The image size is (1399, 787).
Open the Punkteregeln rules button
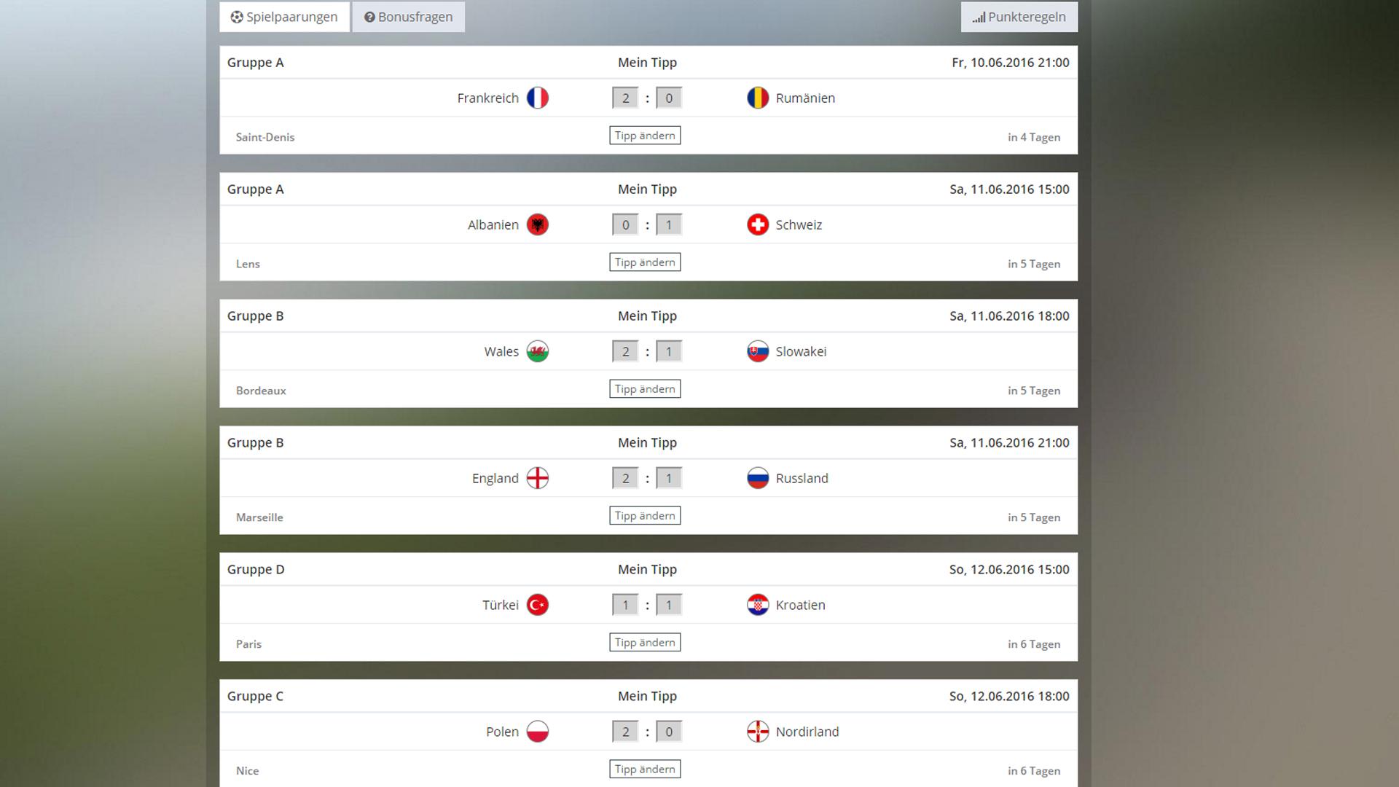1019,17
